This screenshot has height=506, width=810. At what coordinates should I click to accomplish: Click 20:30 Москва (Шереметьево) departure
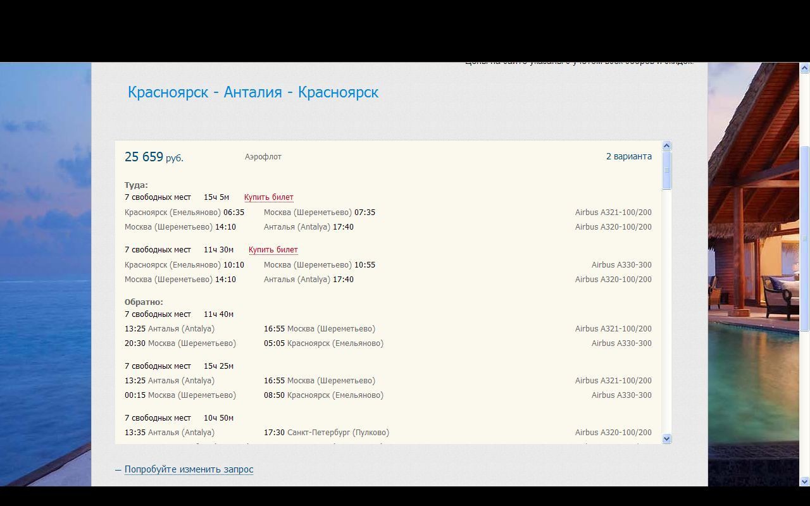(180, 343)
